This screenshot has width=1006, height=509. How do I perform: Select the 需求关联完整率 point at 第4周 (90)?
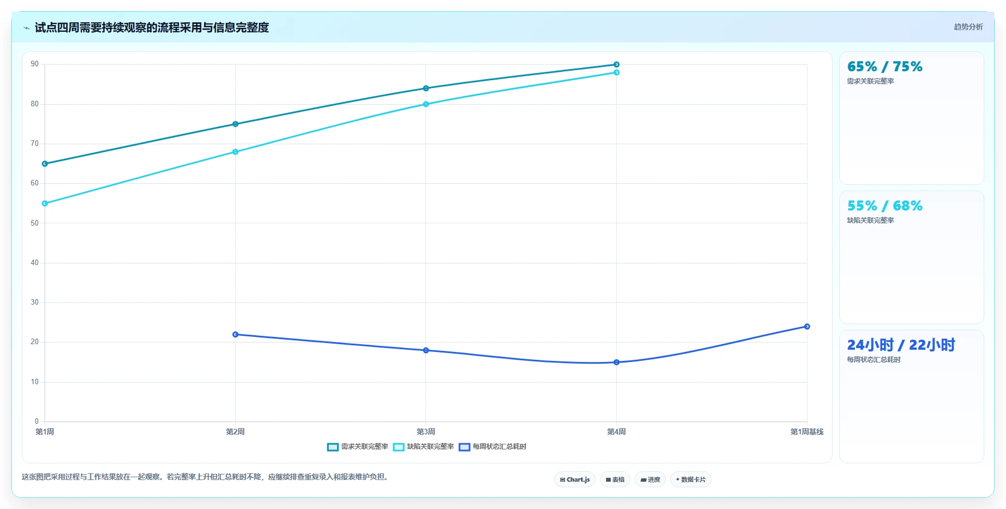point(616,65)
